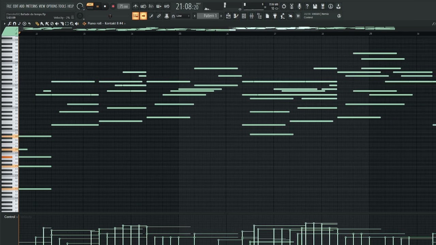The image size is (436, 245).
Task: Click the multilink to controllers icon
Action: point(167,16)
